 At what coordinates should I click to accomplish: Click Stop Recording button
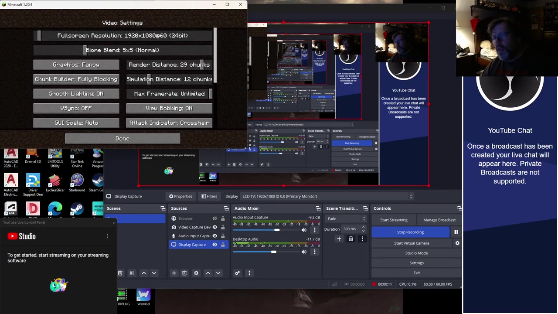tap(410, 232)
